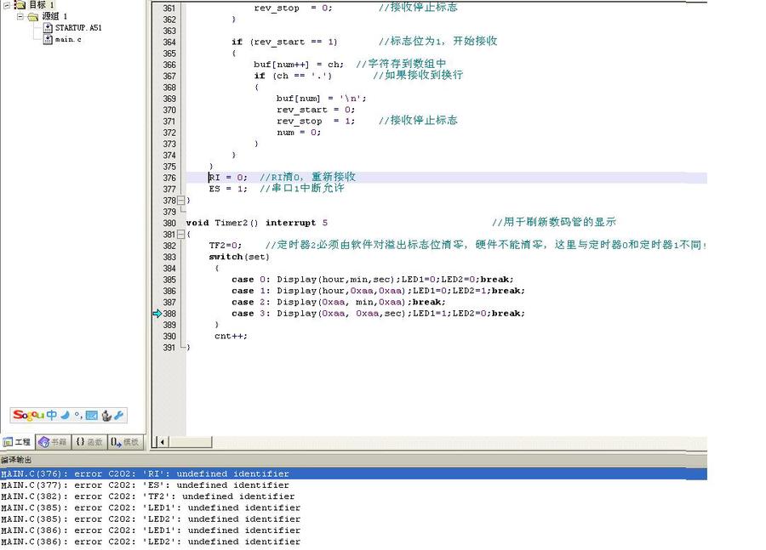Click the main.c file icon in tree

[48, 39]
